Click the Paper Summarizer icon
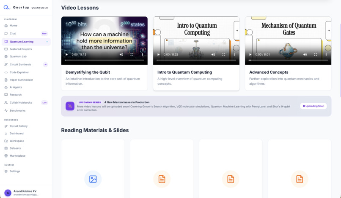 click(6, 80)
